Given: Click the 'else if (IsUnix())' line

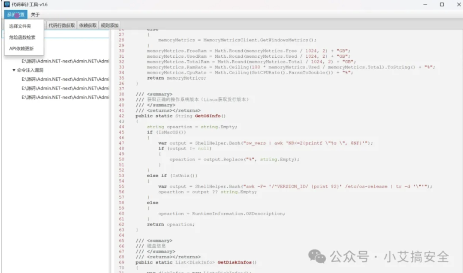Looking at the screenshot, I should pyautogui.click(x=172, y=176).
